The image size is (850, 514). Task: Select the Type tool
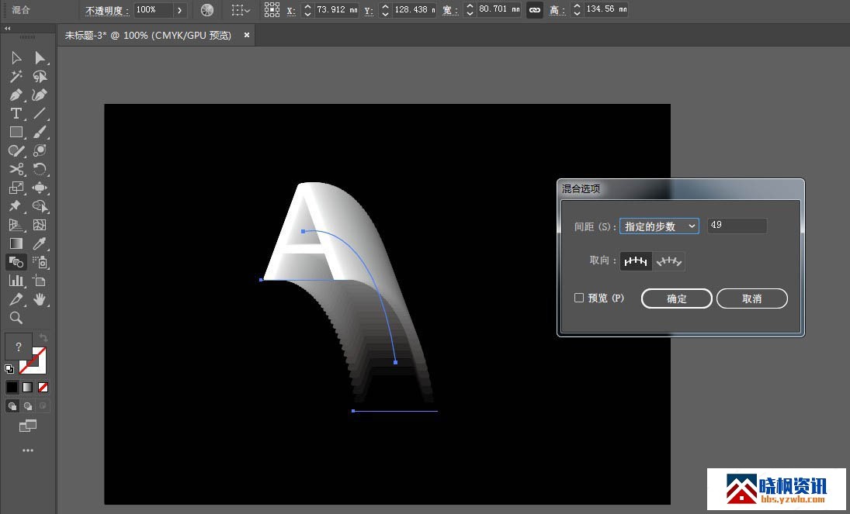point(16,114)
